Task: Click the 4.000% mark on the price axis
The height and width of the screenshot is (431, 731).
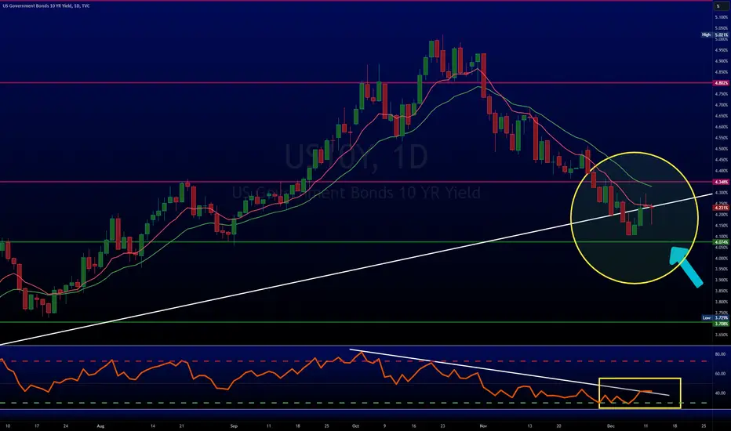Action: point(721,258)
